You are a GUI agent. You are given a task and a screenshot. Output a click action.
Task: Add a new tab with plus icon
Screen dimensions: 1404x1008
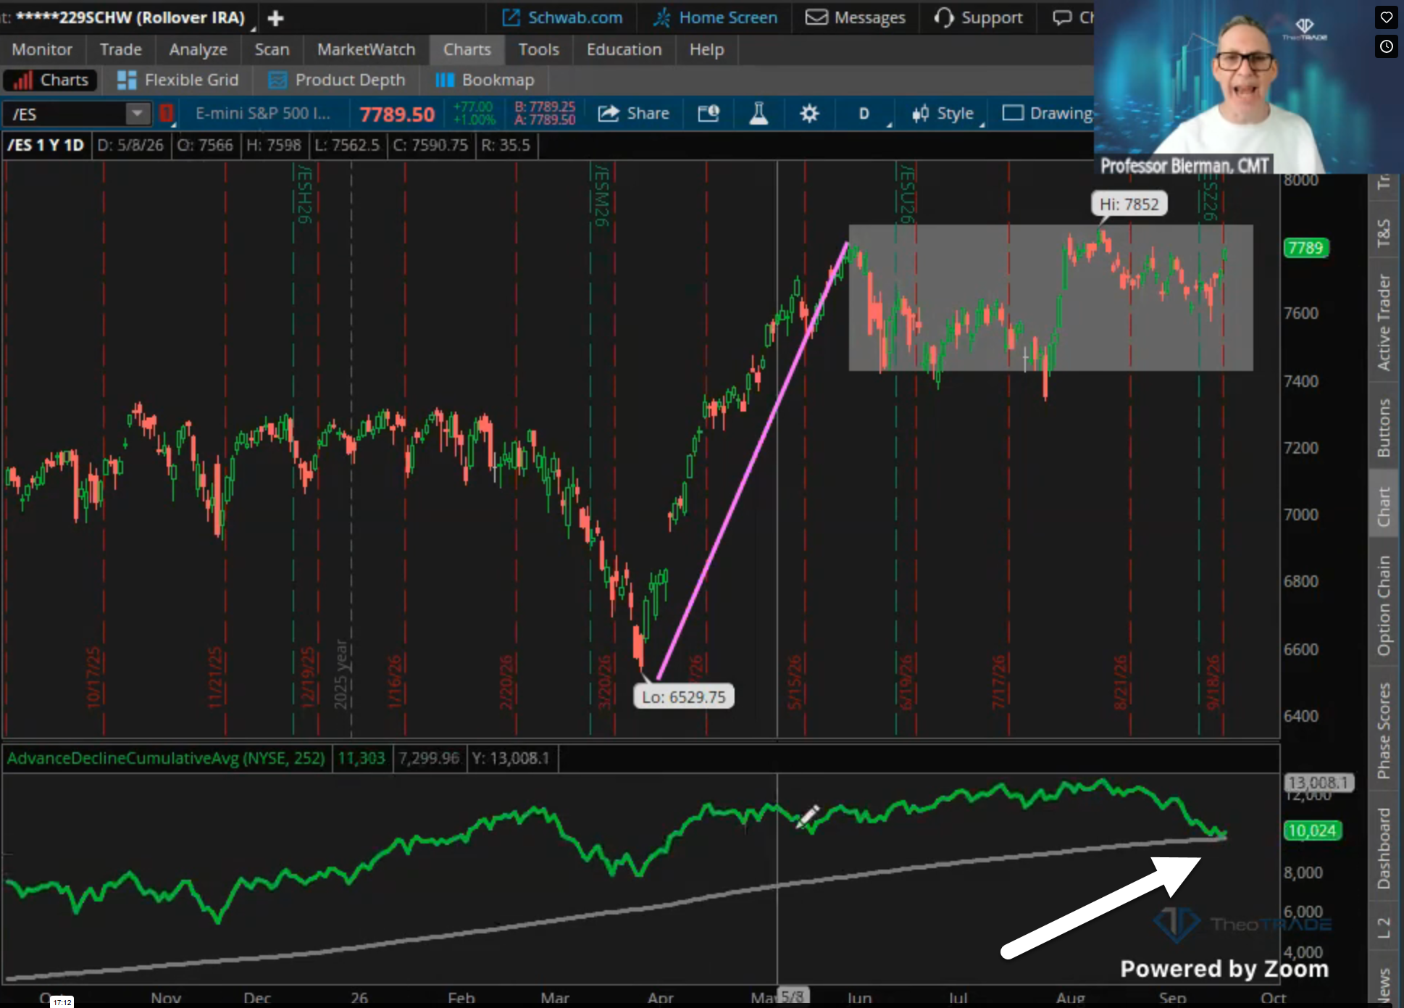(x=275, y=18)
